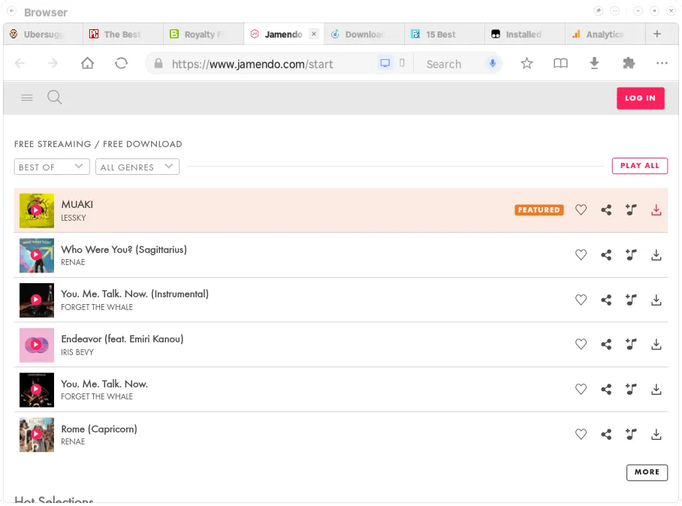Add the Instrumental track to playlist
682x506 pixels.
click(631, 300)
